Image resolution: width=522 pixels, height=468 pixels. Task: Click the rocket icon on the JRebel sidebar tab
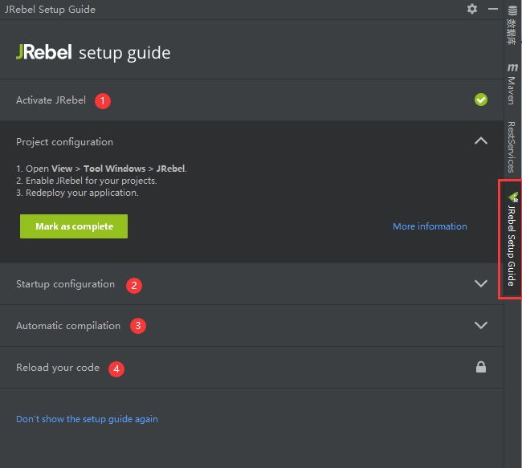(512, 196)
